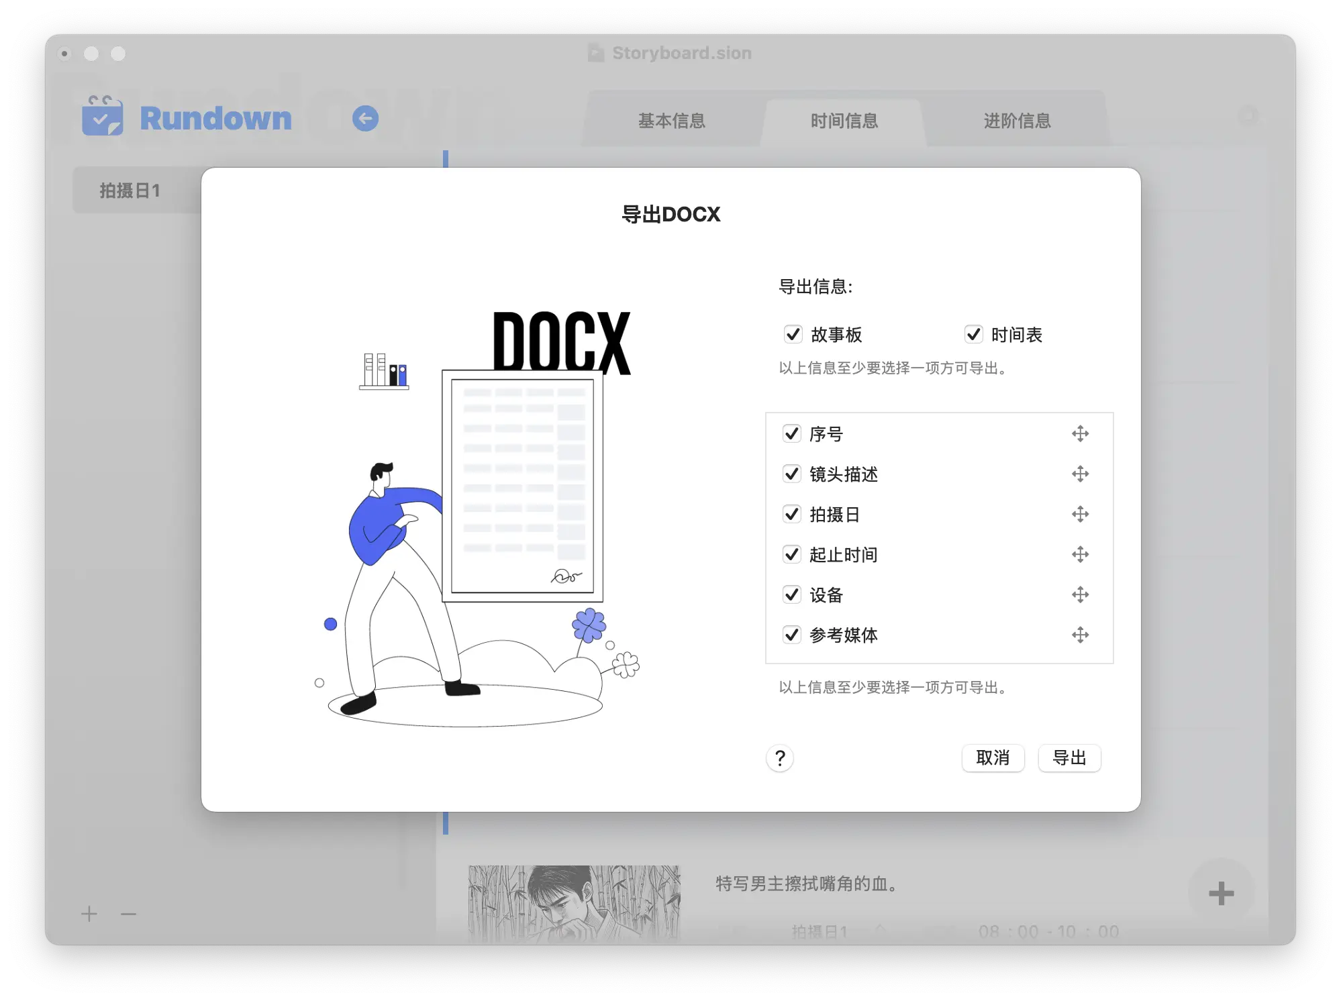Open the help question mark in the dialog
Viewport: 1341px width, 1001px height.
[779, 758]
